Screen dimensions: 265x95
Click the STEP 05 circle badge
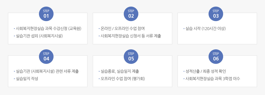tap(131, 56)
